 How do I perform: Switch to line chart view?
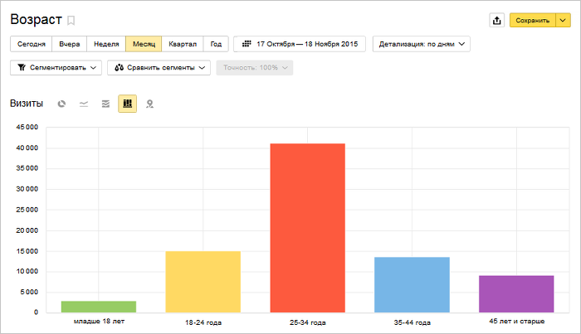coord(84,104)
